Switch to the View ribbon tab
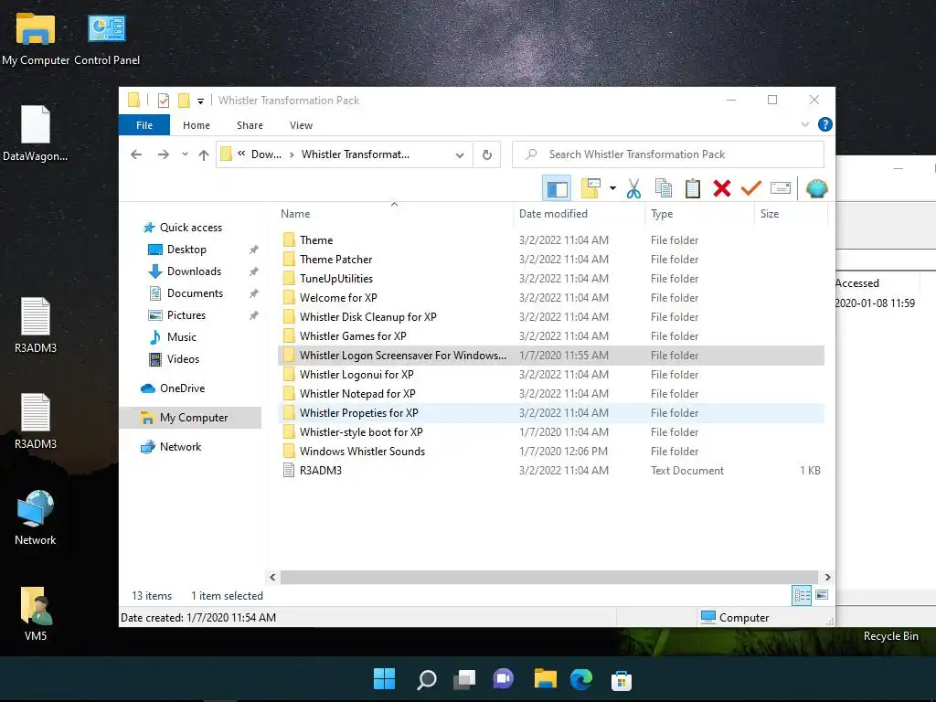Viewport: 936px width, 702px height. pyautogui.click(x=301, y=124)
